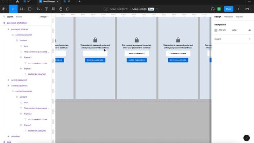The image size is (254, 143).
Task: Open the file name dropdown chevron
Action: (x=157, y=9)
